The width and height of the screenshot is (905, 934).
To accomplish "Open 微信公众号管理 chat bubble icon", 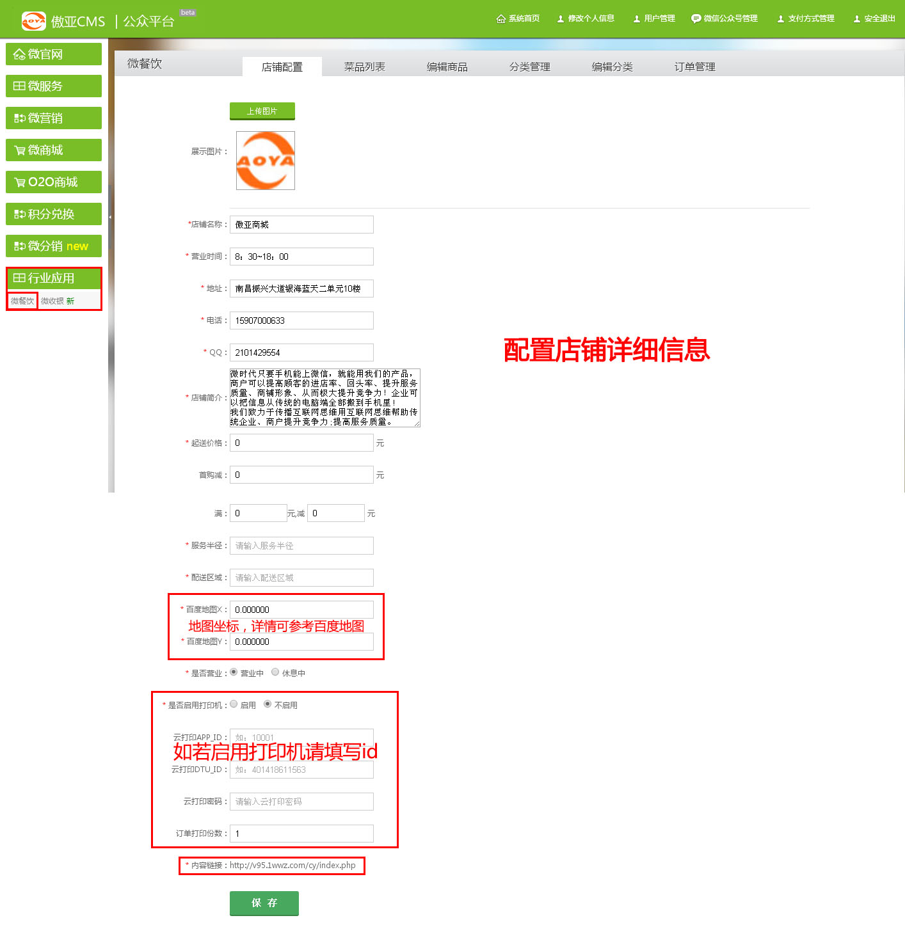I will coord(696,19).
